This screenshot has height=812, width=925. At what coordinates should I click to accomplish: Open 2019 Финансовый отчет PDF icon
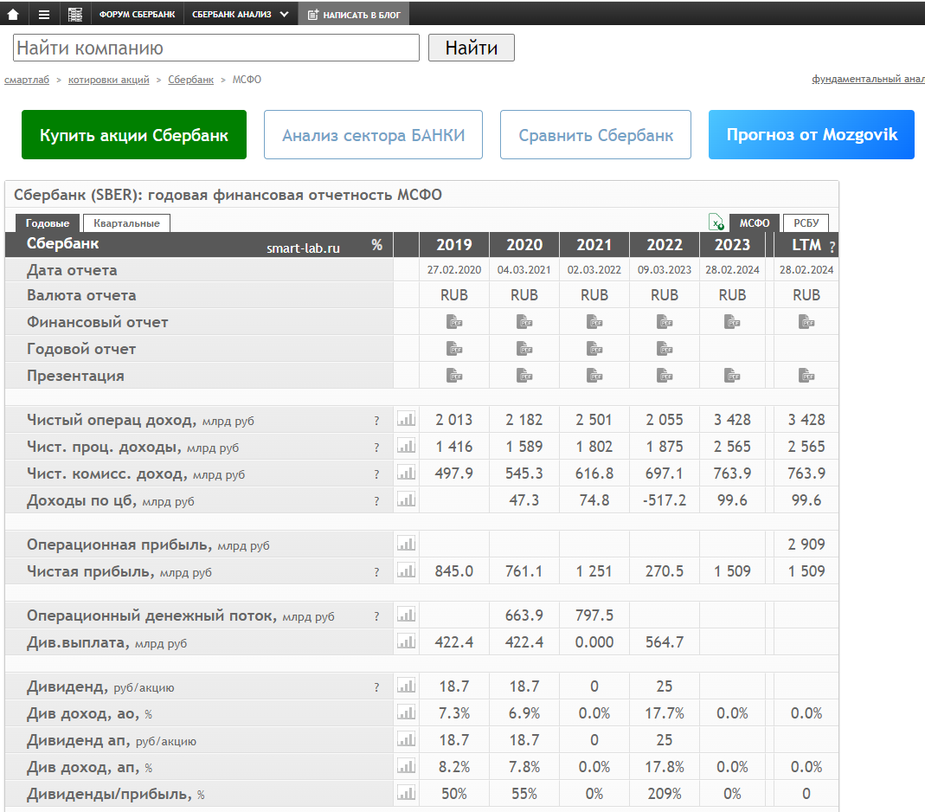coord(454,322)
